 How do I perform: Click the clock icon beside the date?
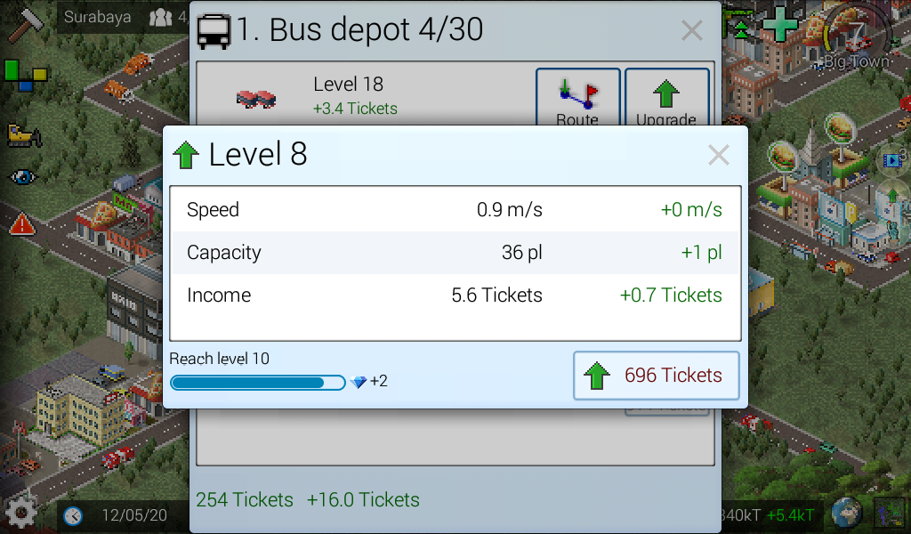pyautogui.click(x=73, y=515)
